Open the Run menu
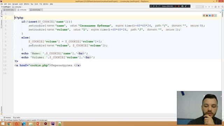The image size is (224, 126). coord(32,4)
